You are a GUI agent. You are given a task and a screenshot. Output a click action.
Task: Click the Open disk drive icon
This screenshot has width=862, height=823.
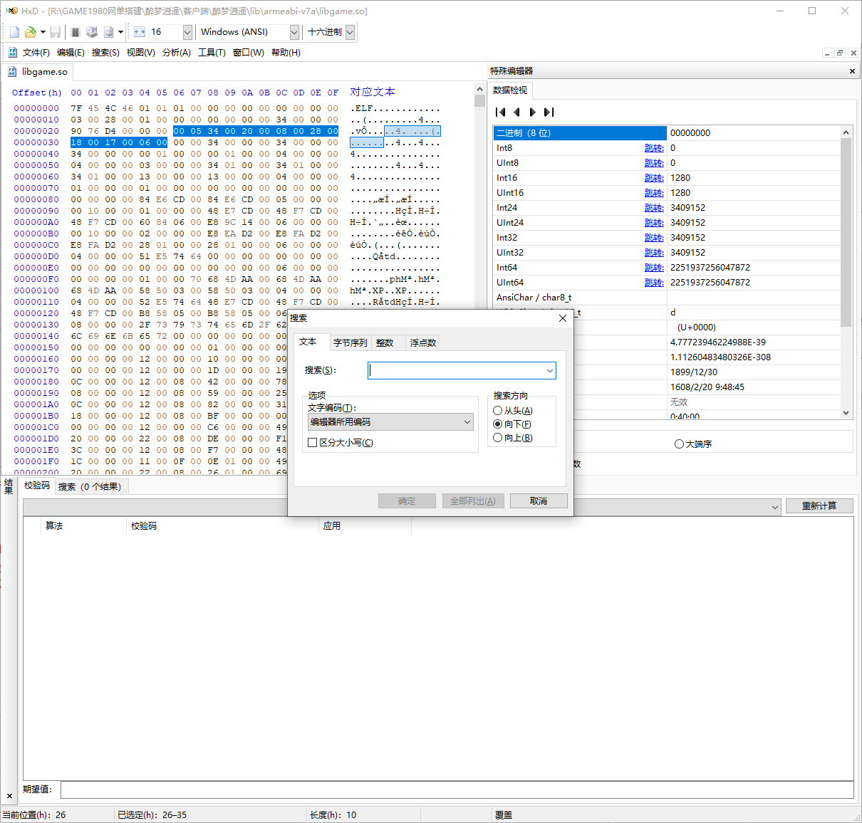click(x=92, y=32)
